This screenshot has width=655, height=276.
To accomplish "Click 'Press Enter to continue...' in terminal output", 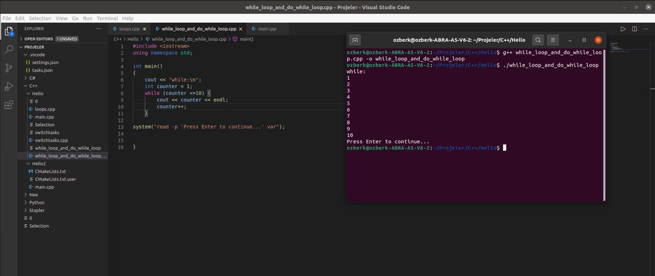I will point(388,141).
